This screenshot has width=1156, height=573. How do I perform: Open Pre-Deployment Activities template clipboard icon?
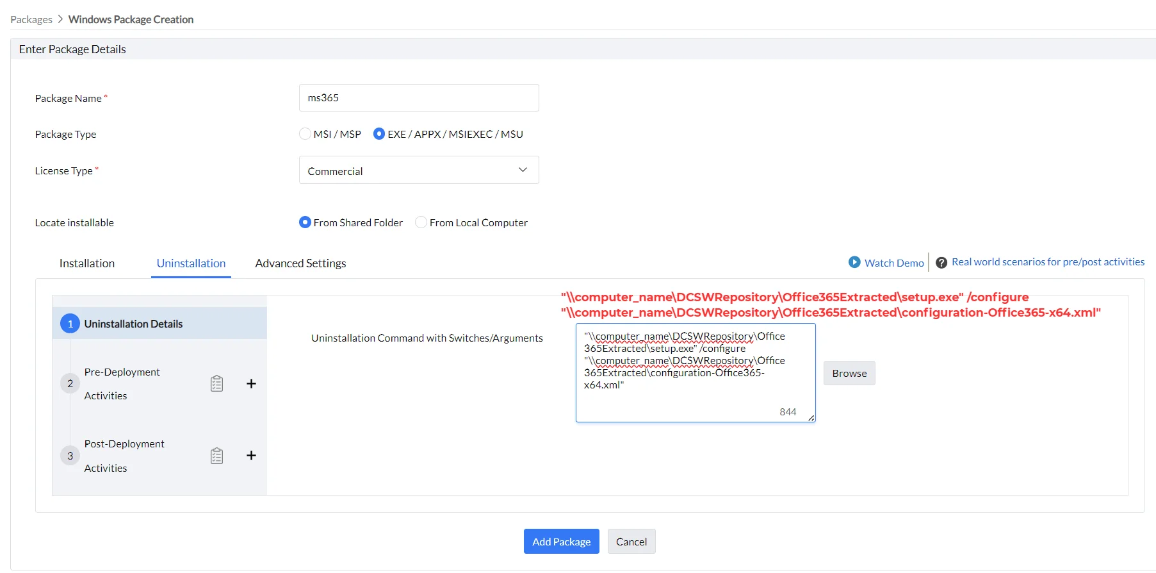pos(216,383)
